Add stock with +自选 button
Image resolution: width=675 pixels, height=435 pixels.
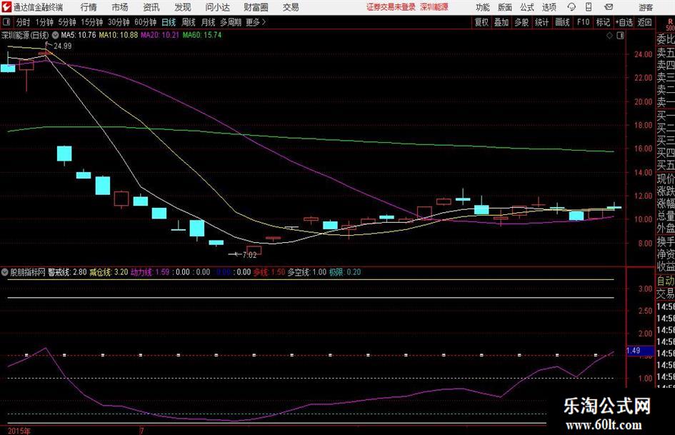coord(624,22)
